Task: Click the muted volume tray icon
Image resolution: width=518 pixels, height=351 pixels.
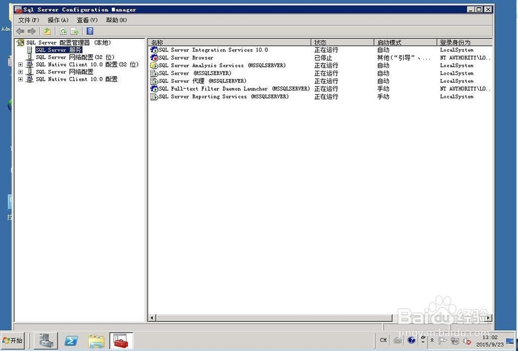Action: tap(467, 341)
